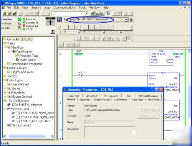Click the Print toolbar icon
The width and height of the screenshot is (192, 146).
[x=21, y=13]
